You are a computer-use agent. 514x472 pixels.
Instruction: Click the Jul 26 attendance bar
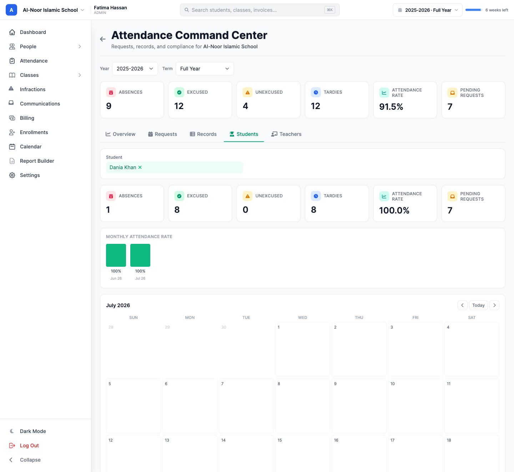click(140, 255)
